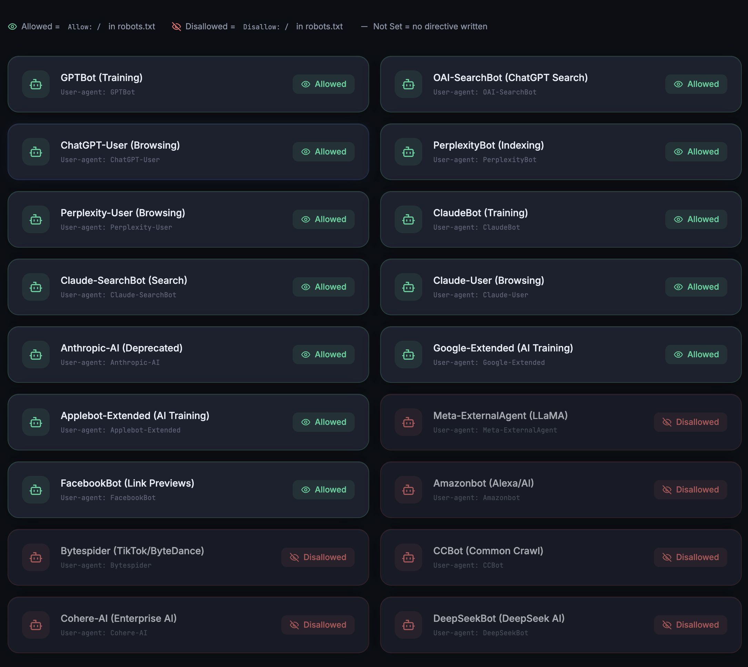
Task: Click the OAI-SearchBot robot icon
Action: (408, 84)
